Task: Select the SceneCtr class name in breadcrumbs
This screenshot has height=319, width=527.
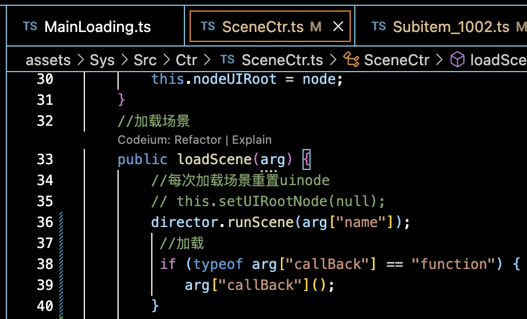Action: click(397, 60)
